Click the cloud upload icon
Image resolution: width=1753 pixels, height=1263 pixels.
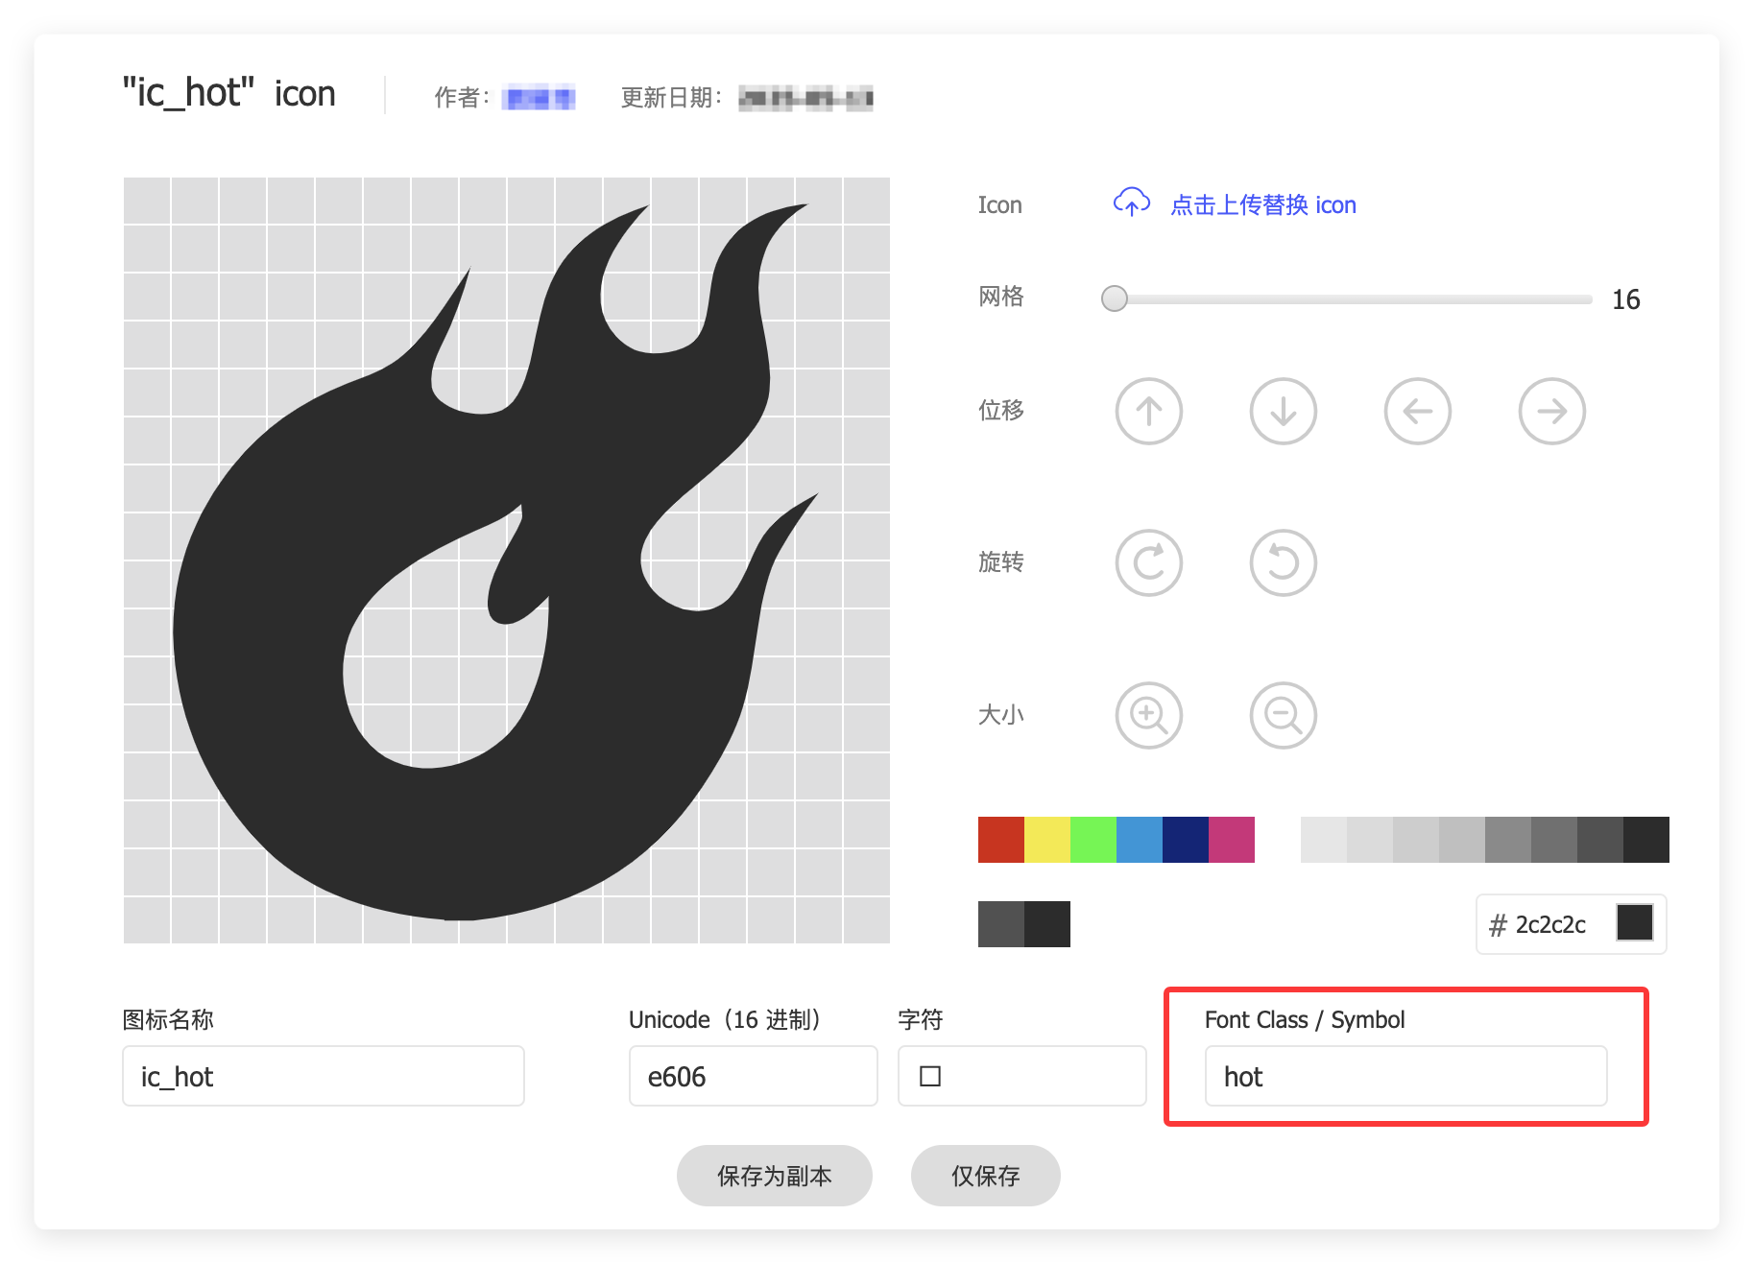[1131, 203]
